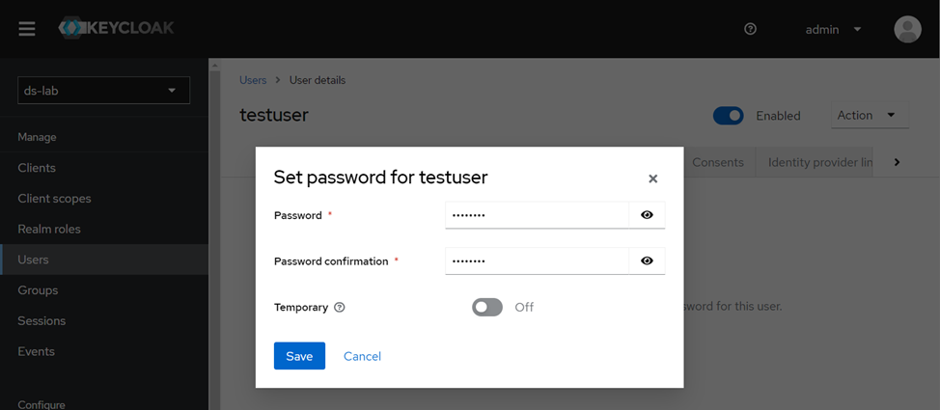The width and height of the screenshot is (940, 410).
Task: Click the Temporary help info icon
Action: (x=340, y=308)
